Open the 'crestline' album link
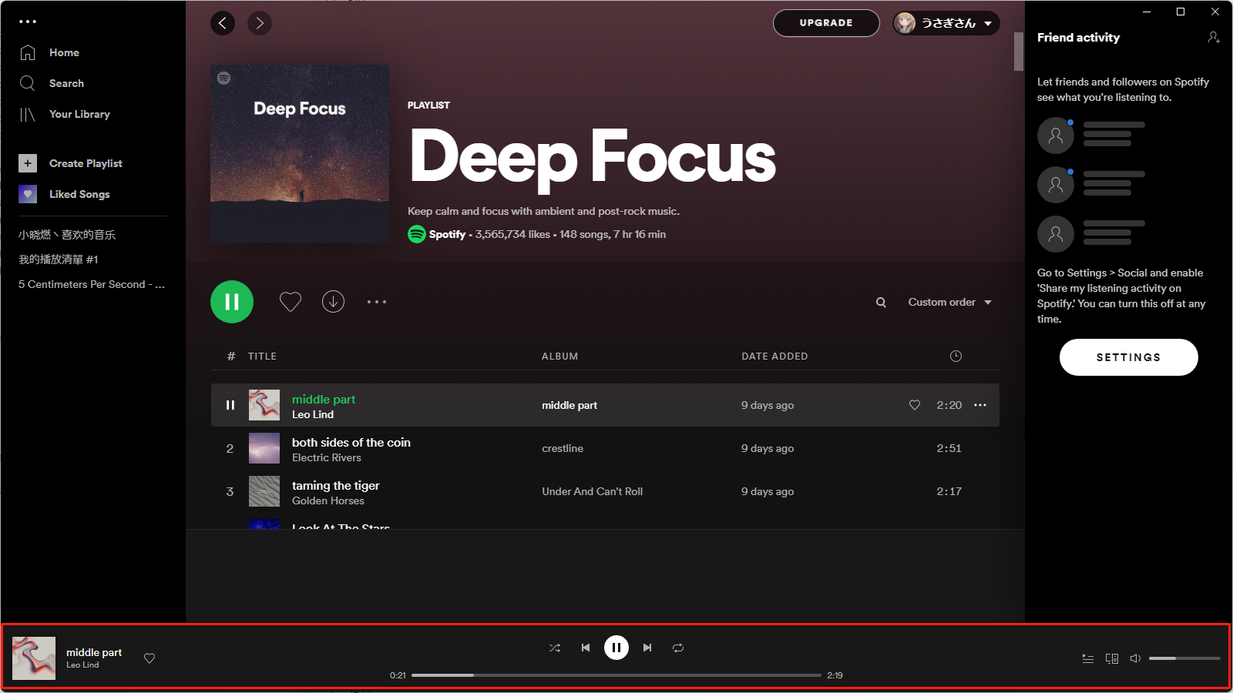 563,448
